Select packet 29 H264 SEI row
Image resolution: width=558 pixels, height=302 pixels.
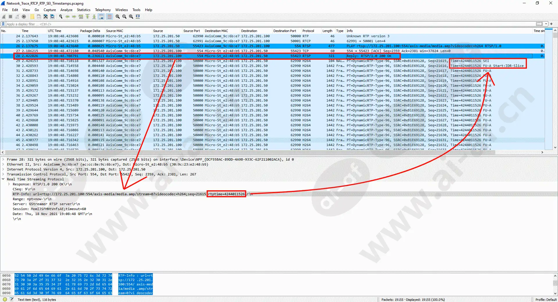click(272, 61)
